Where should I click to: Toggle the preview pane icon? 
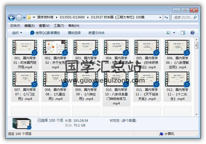tap(183, 33)
